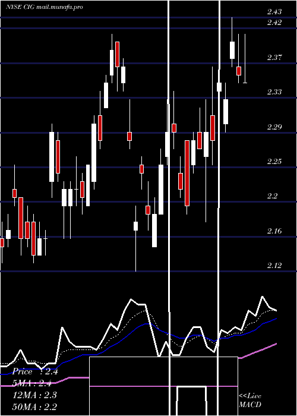Click the 2.33 price axis label
Image resolution: width=297 pixels, height=416 pixels.
coord(274,92)
